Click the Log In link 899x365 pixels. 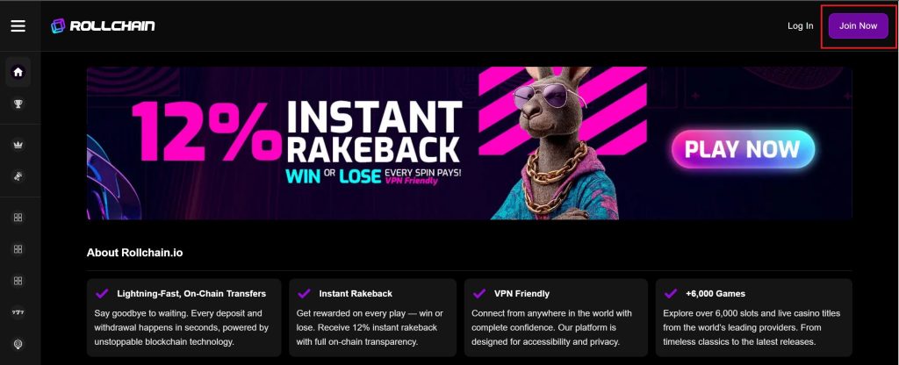pos(801,25)
